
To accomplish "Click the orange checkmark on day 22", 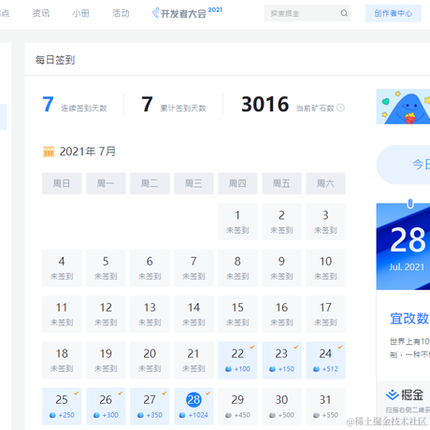I will point(252,347).
